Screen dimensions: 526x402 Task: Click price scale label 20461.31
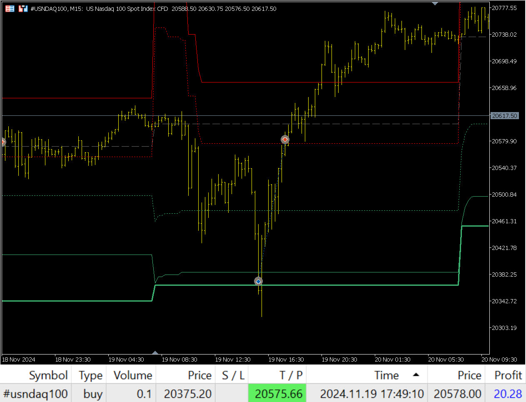click(x=504, y=221)
